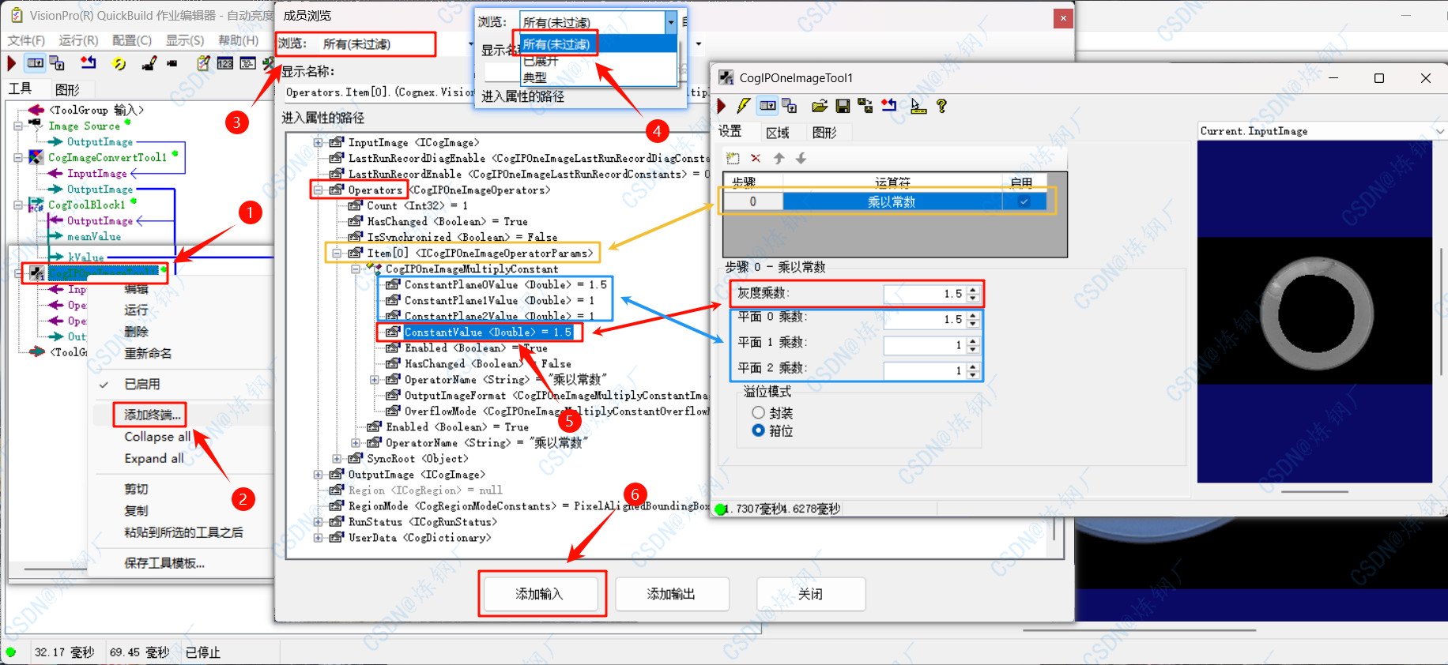Choose 保存工具模板... from context menu
Screen dimensions: 1448x665
click(164, 563)
